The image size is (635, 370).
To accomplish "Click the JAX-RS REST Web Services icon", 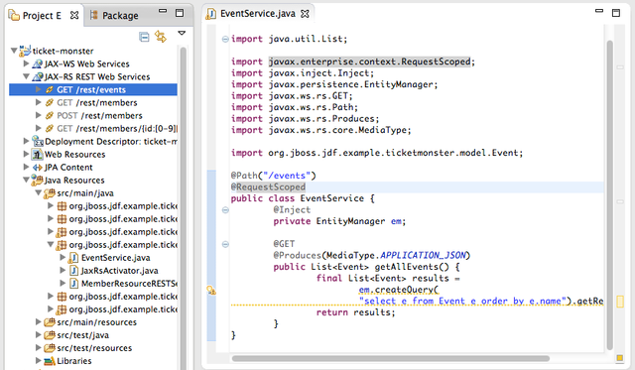I will click(x=38, y=76).
